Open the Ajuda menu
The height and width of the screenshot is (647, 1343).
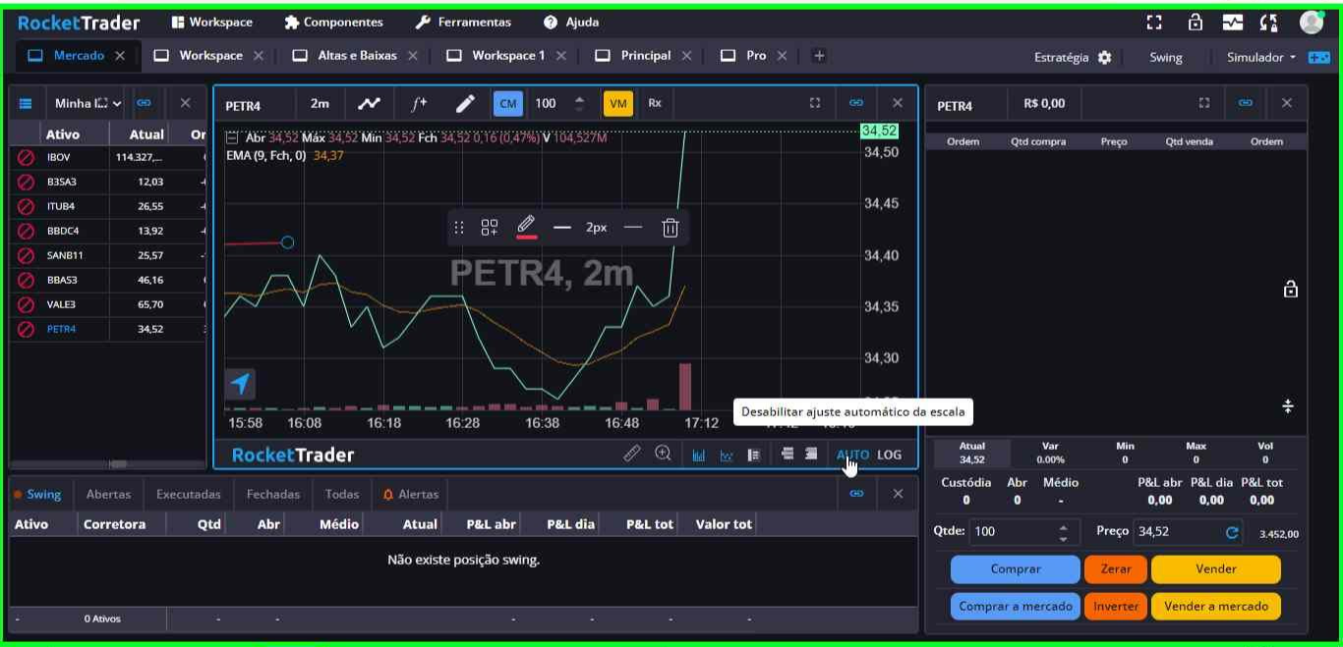tap(571, 22)
